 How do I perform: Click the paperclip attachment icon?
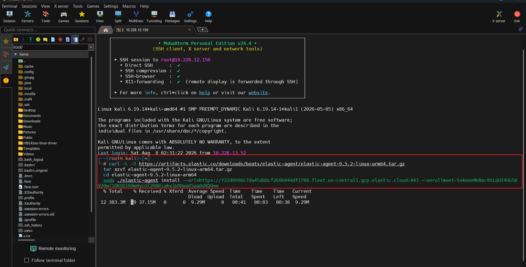(521, 29)
